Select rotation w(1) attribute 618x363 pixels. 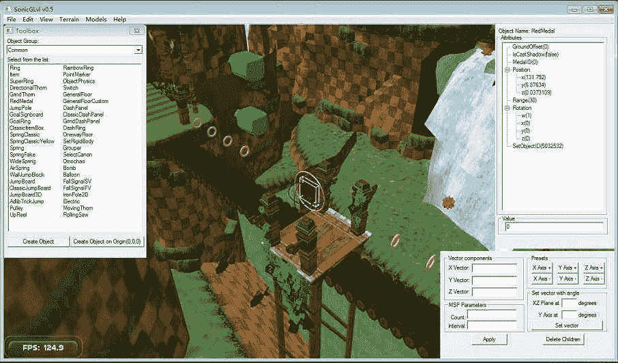pos(526,115)
